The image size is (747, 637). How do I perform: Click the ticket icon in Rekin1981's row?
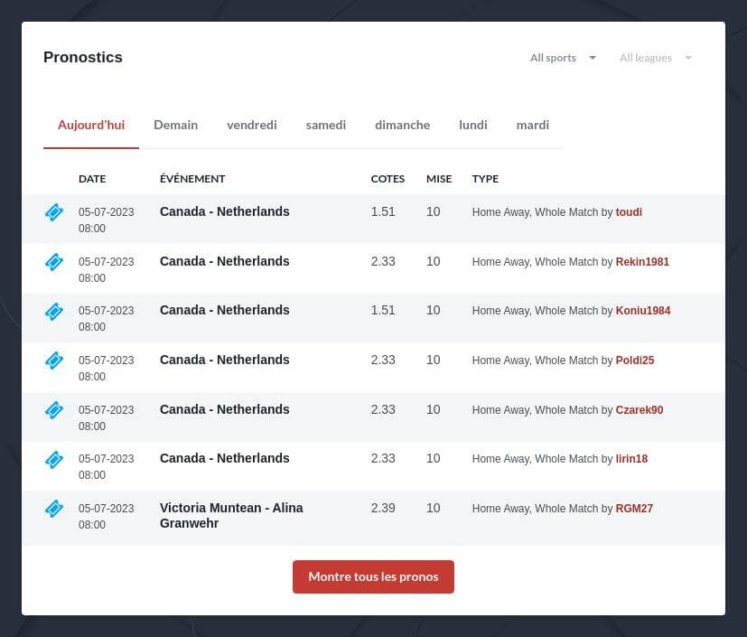54,261
